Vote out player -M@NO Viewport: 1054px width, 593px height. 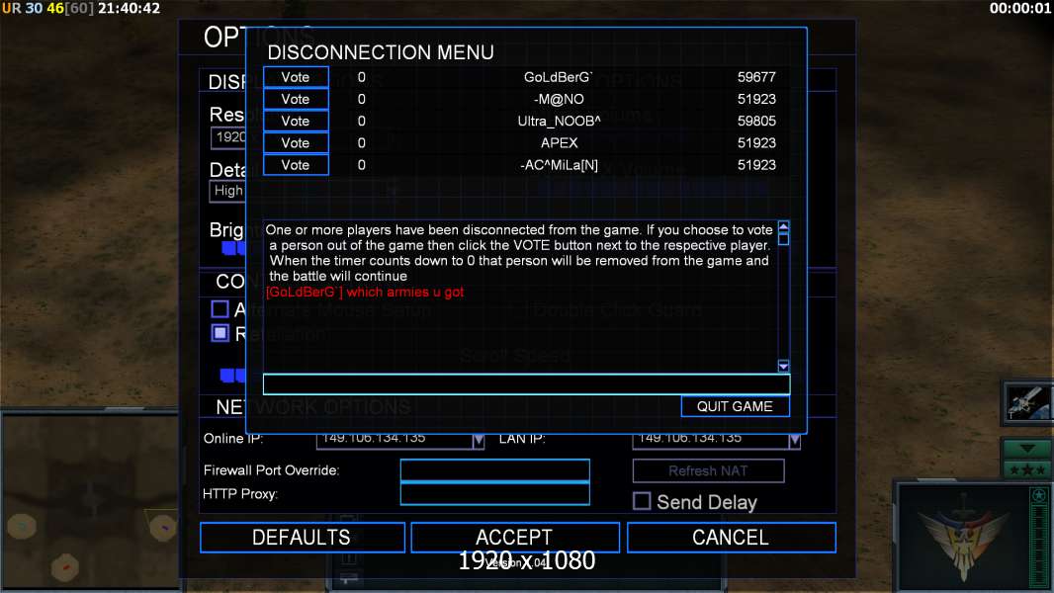tap(296, 100)
